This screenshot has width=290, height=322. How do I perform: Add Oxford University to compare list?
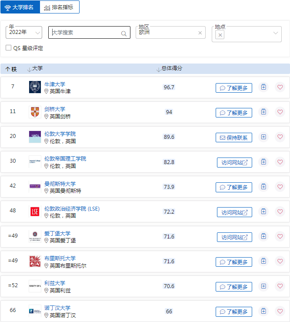(x=263, y=87)
